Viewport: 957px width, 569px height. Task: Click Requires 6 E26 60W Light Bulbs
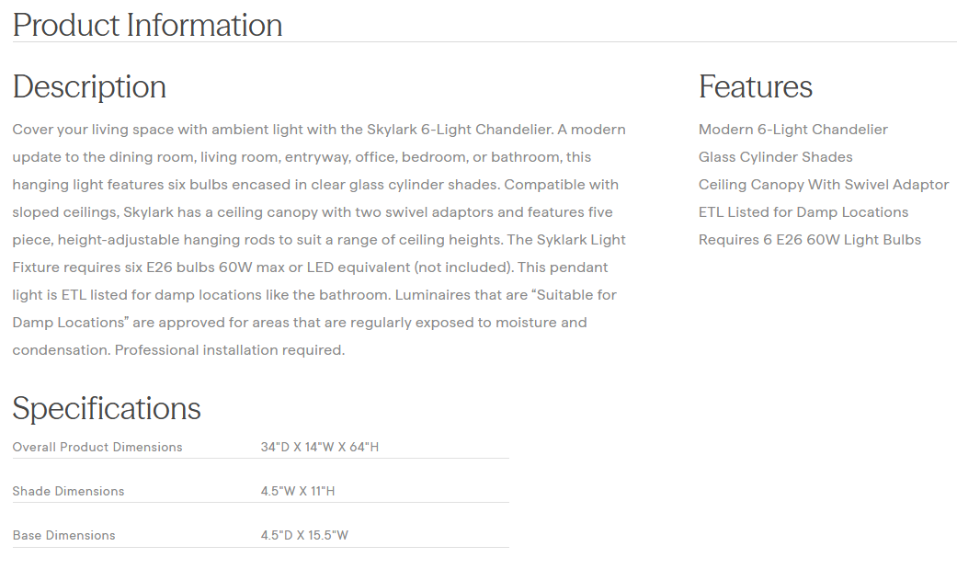tap(809, 240)
